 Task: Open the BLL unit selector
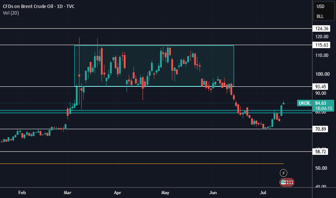[x=320, y=17]
